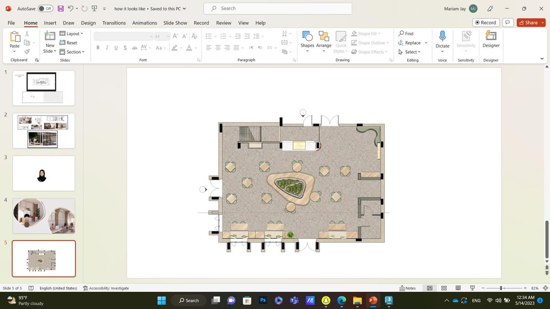Open Microsoft Edge from the taskbar
This screenshot has height=309, width=550.
(342, 300)
